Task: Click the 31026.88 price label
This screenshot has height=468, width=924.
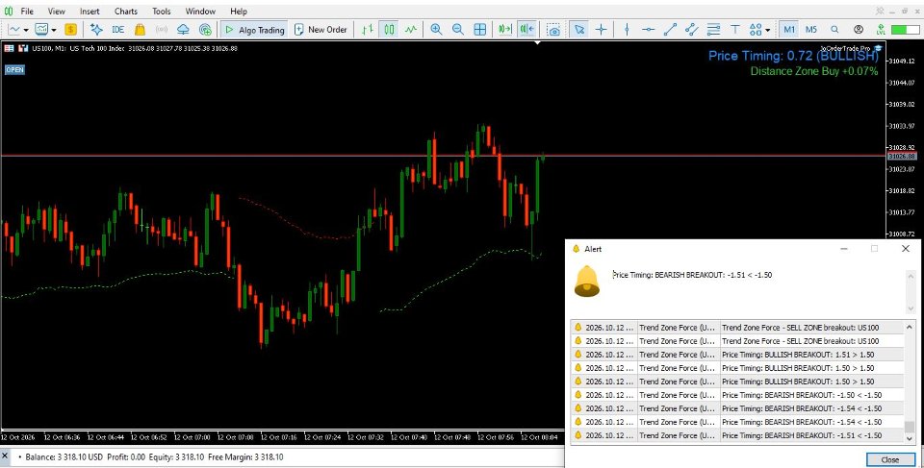Action: [x=902, y=156]
